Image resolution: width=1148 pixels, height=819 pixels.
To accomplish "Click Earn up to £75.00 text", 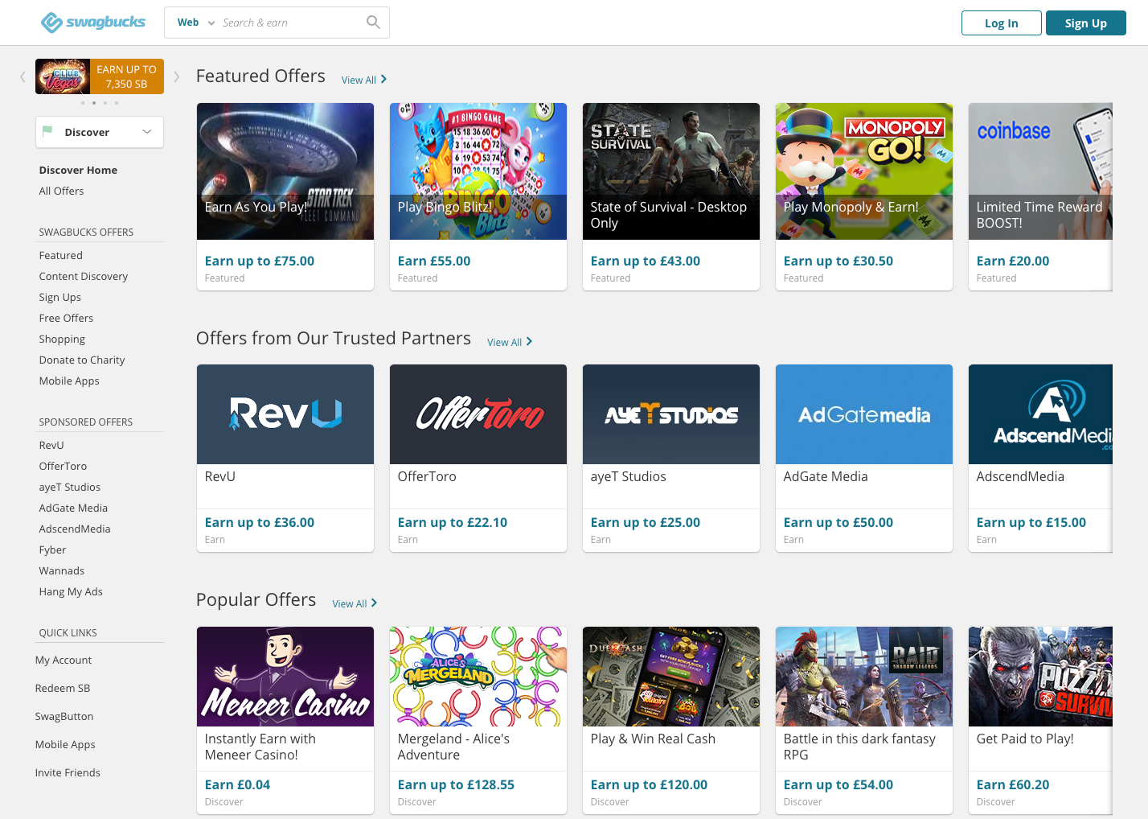I will click(x=260, y=261).
